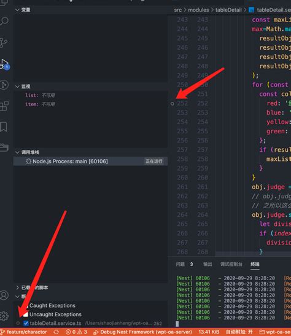Switch to the 输出 (Output) tab
The image size is (291, 336).
point(208,264)
